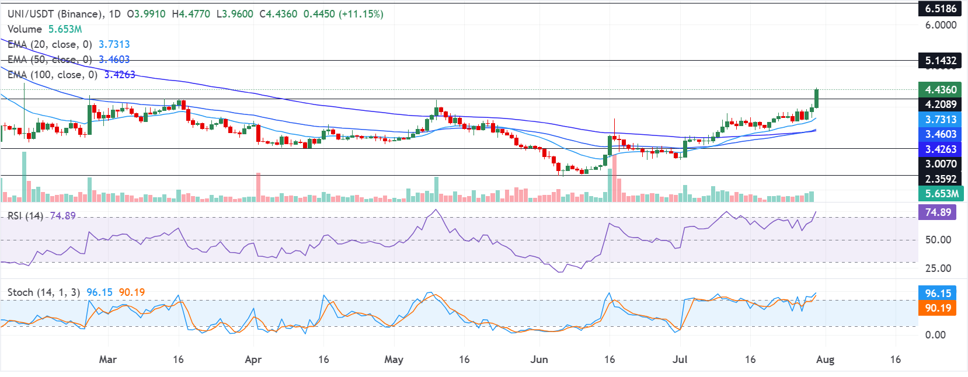
Task: Click the Stoch legend value 96.15
Action: [100, 292]
